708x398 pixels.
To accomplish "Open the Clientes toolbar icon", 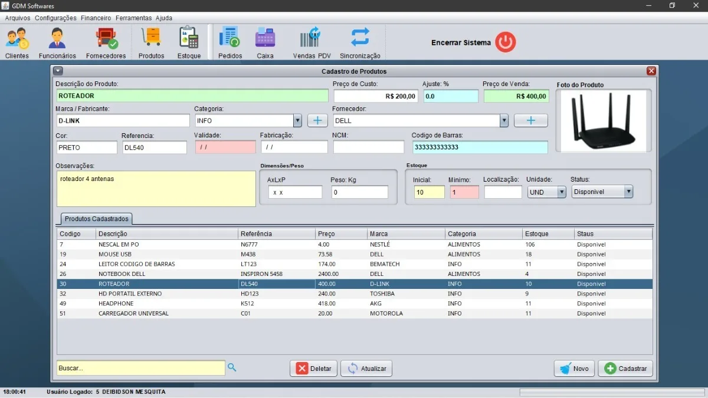I will coord(17,38).
